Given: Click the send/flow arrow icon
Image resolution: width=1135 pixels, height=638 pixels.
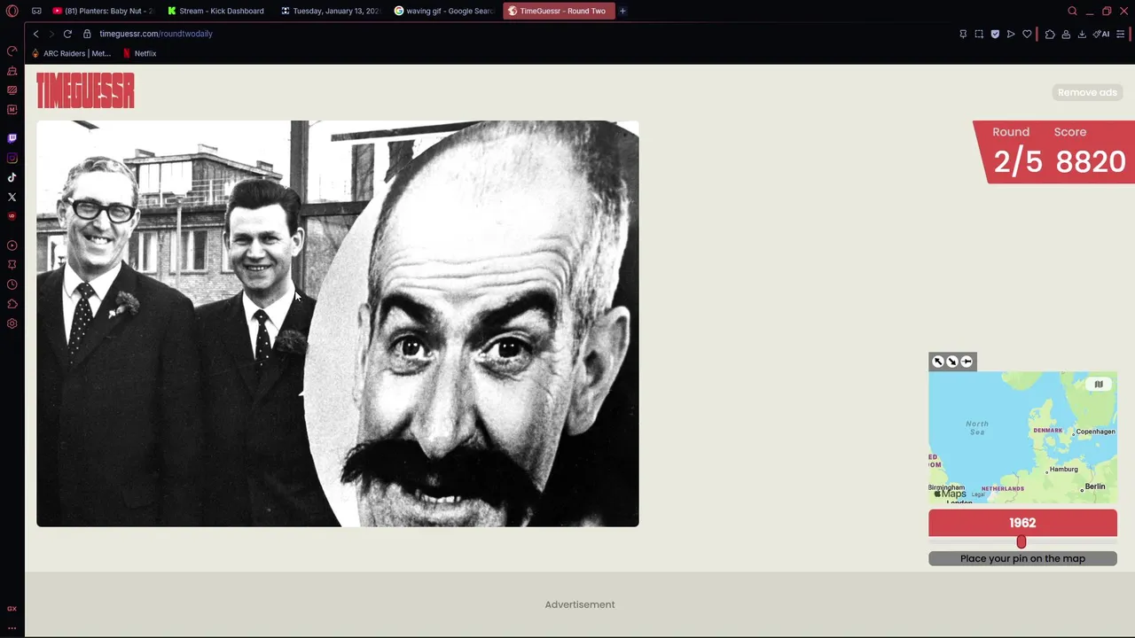Looking at the screenshot, I should click(x=1011, y=34).
